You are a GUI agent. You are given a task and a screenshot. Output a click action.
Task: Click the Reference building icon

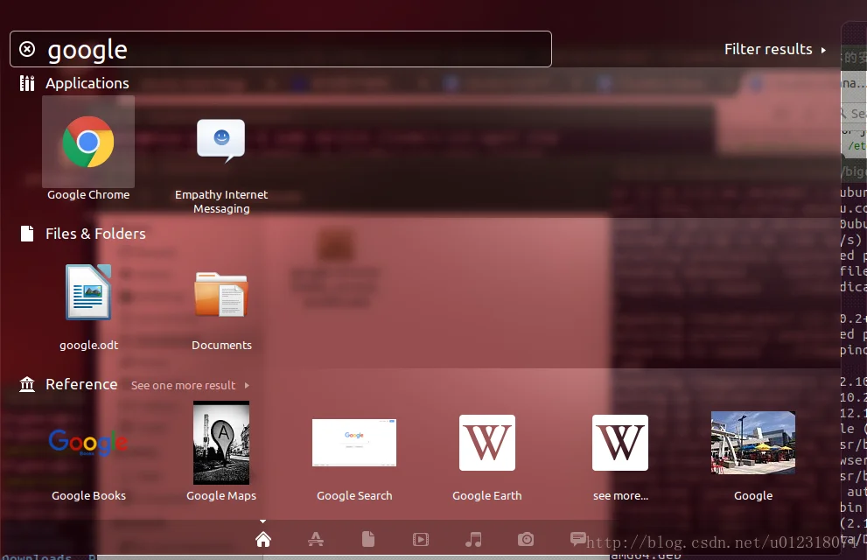click(x=27, y=383)
